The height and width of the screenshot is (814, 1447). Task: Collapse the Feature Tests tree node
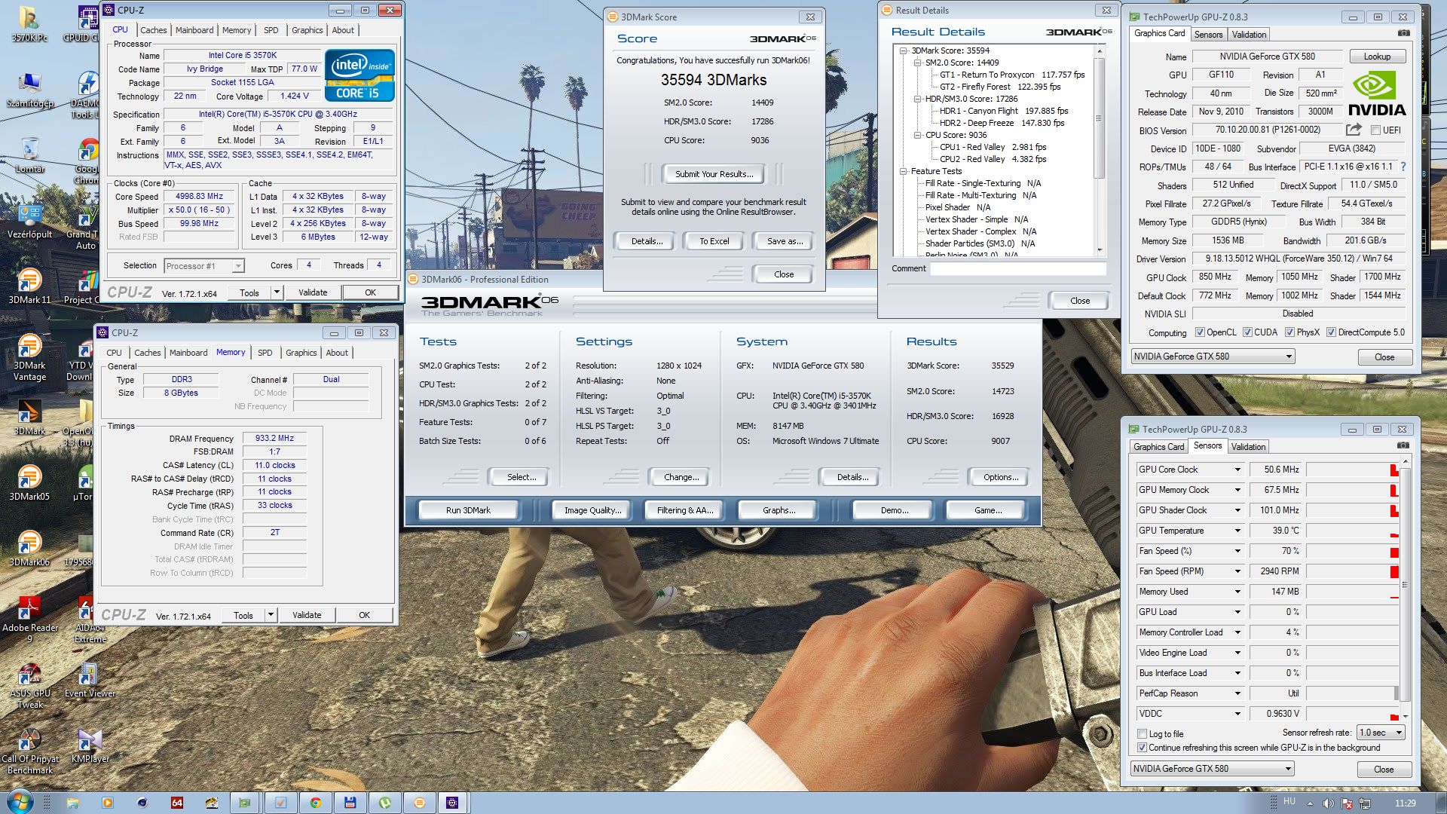coord(903,171)
